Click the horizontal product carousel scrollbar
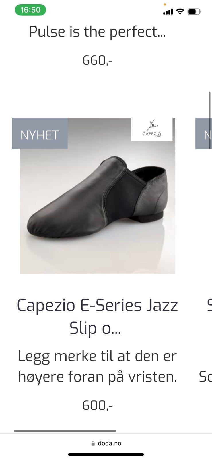Viewport: 212px width, 460px height. [x=65, y=431]
